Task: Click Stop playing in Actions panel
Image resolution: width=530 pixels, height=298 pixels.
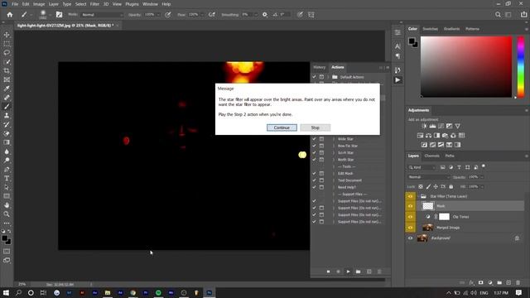Action: (x=328, y=272)
